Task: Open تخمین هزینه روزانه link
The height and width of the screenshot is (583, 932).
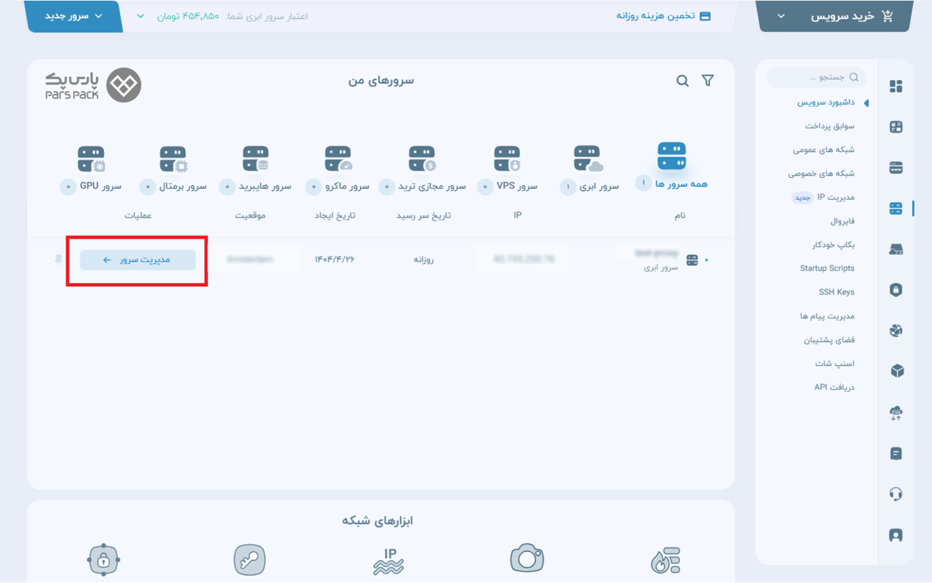Action: pyautogui.click(x=663, y=16)
